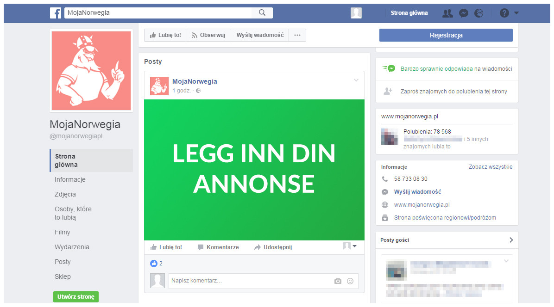The width and height of the screenshot is (554, 307).
Task: Go to Strona główna in top bar
Action: pos(409,13)
